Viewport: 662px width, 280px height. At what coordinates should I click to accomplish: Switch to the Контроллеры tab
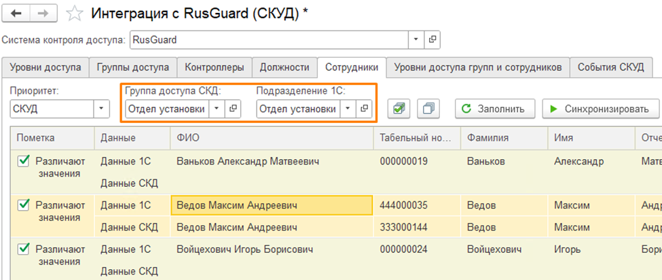coord(215,67)
